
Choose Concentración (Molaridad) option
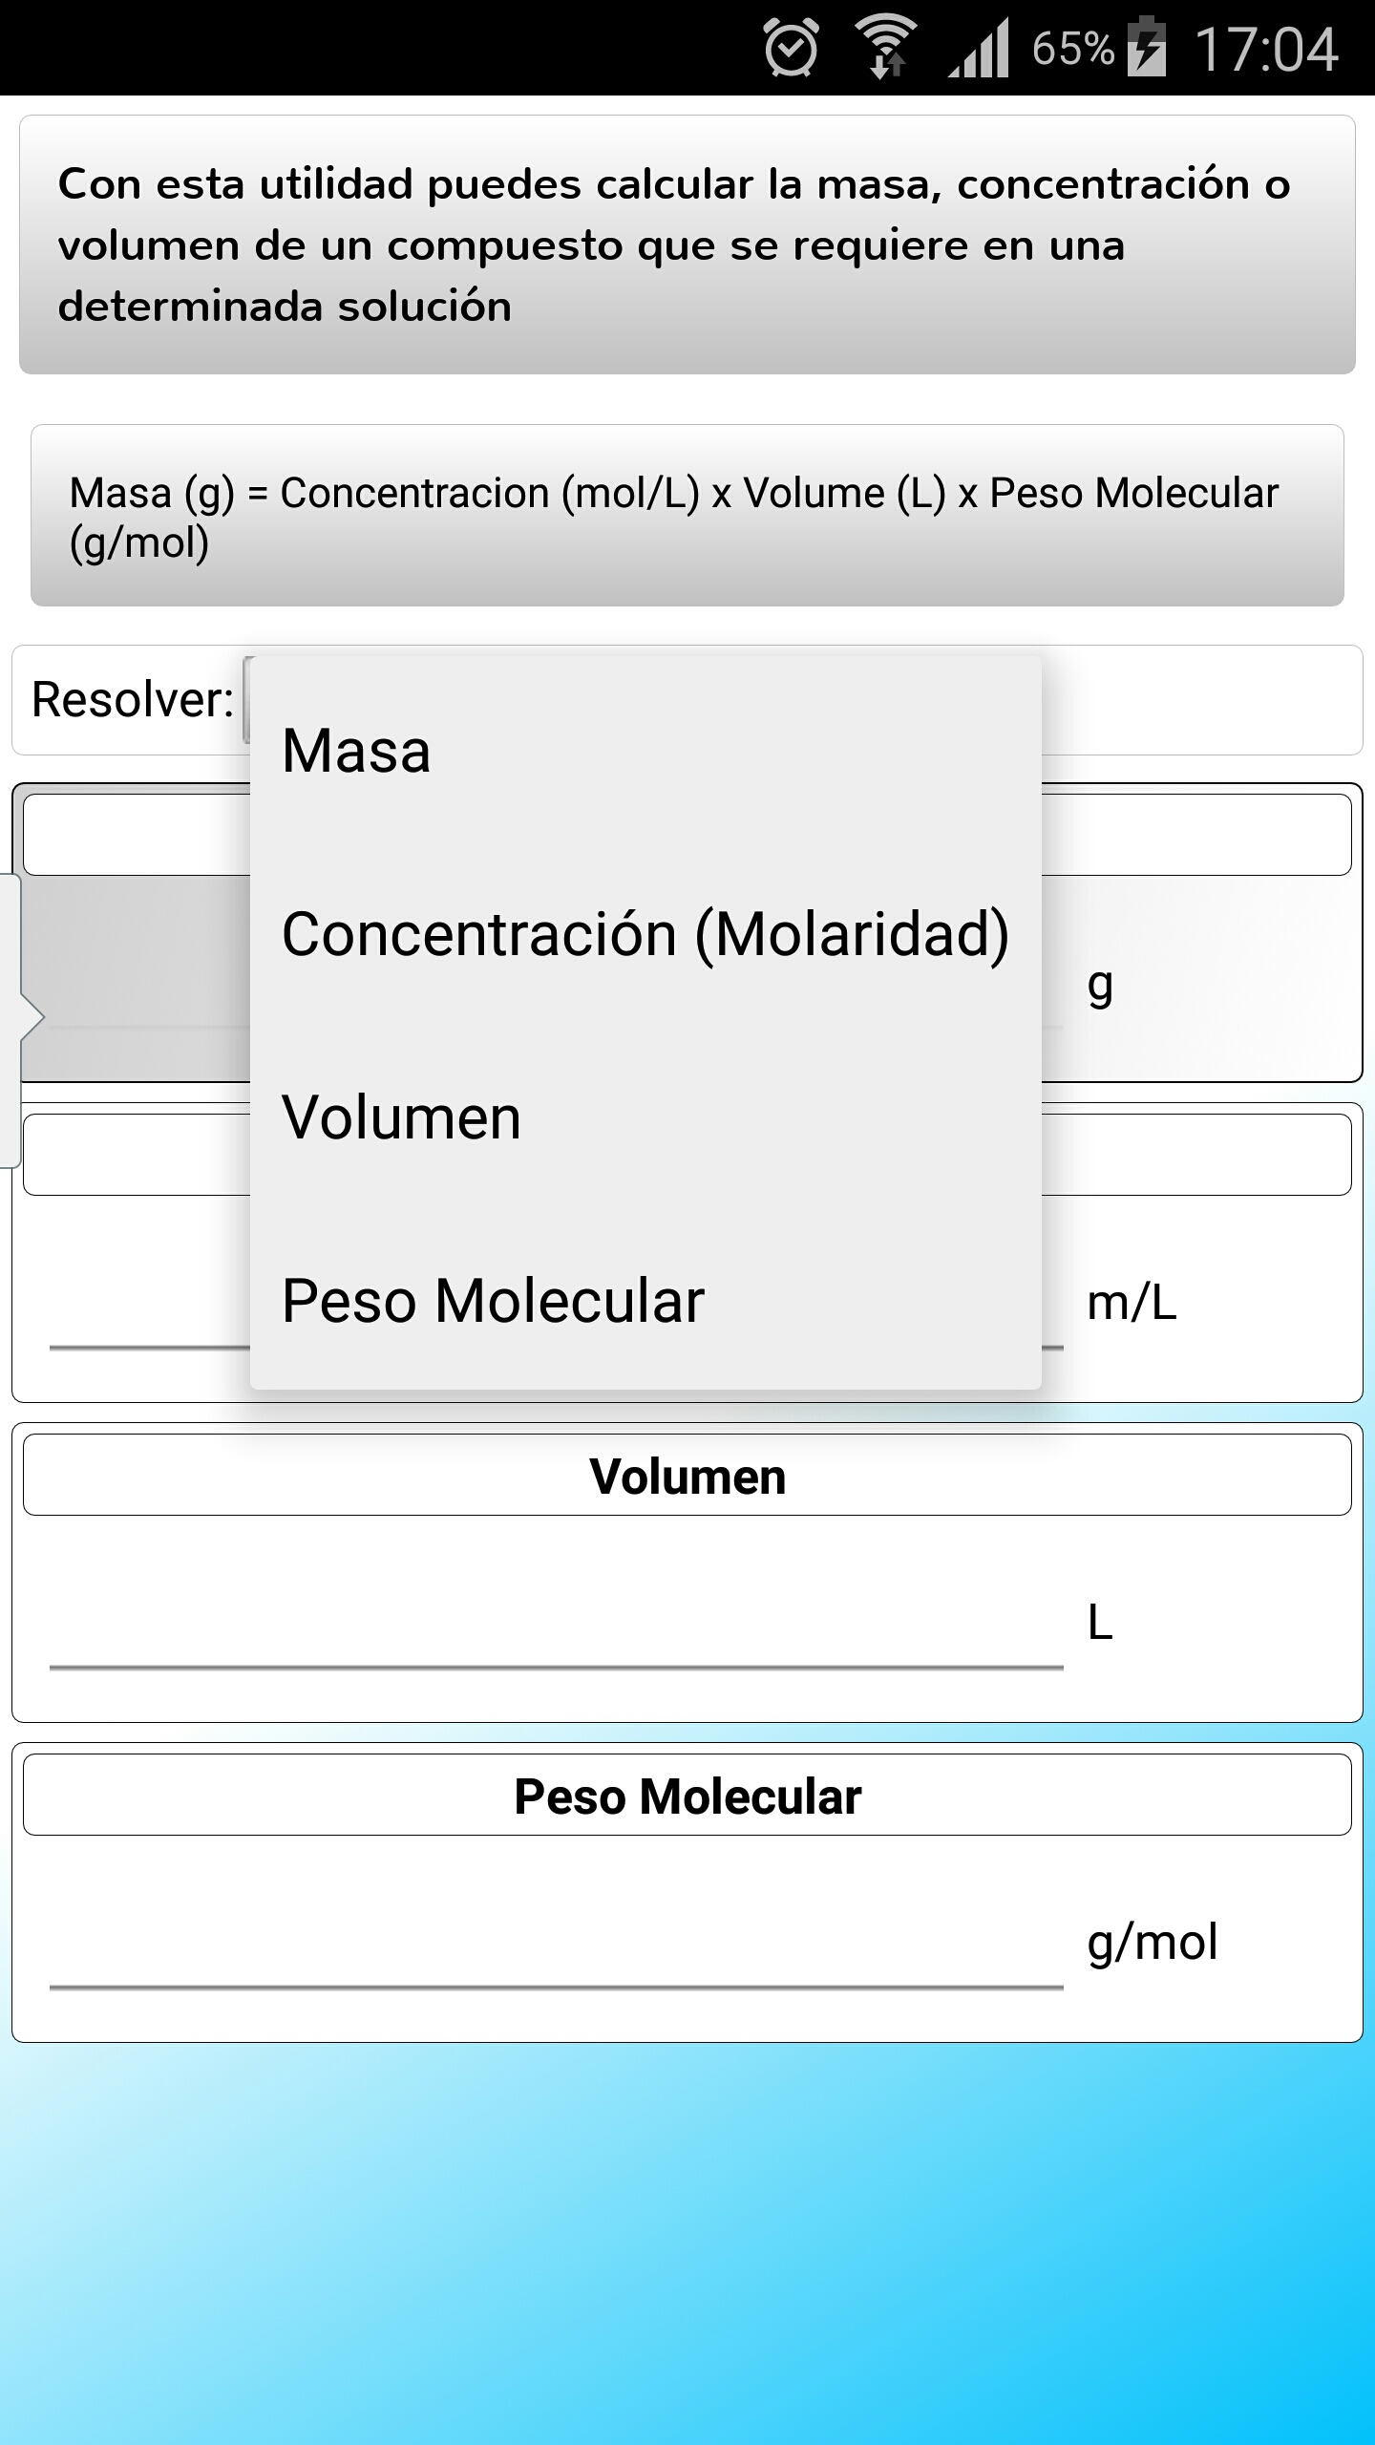[x=645, y=934]
